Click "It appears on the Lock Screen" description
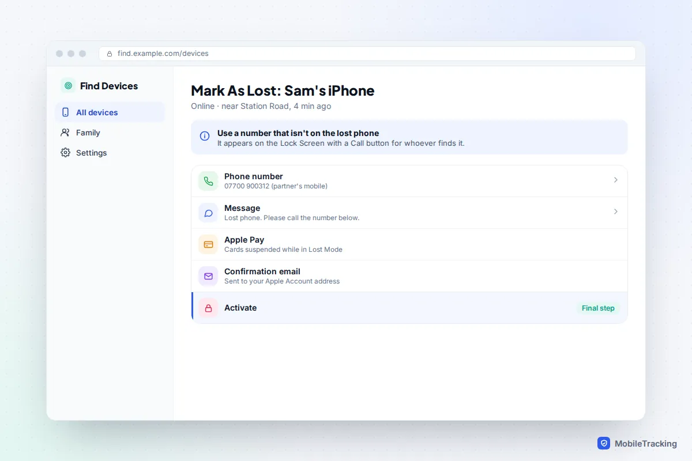This screenshot has height=461, width=692. pos(341,143)
